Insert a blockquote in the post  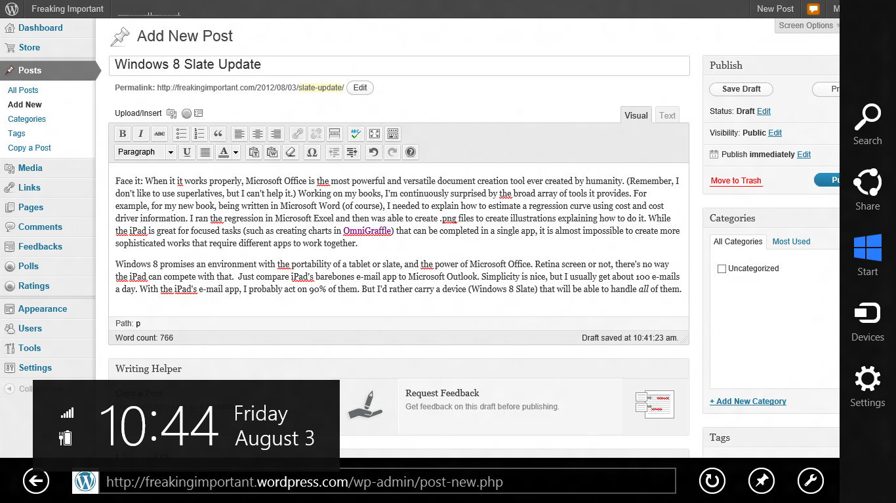[218, 134]
